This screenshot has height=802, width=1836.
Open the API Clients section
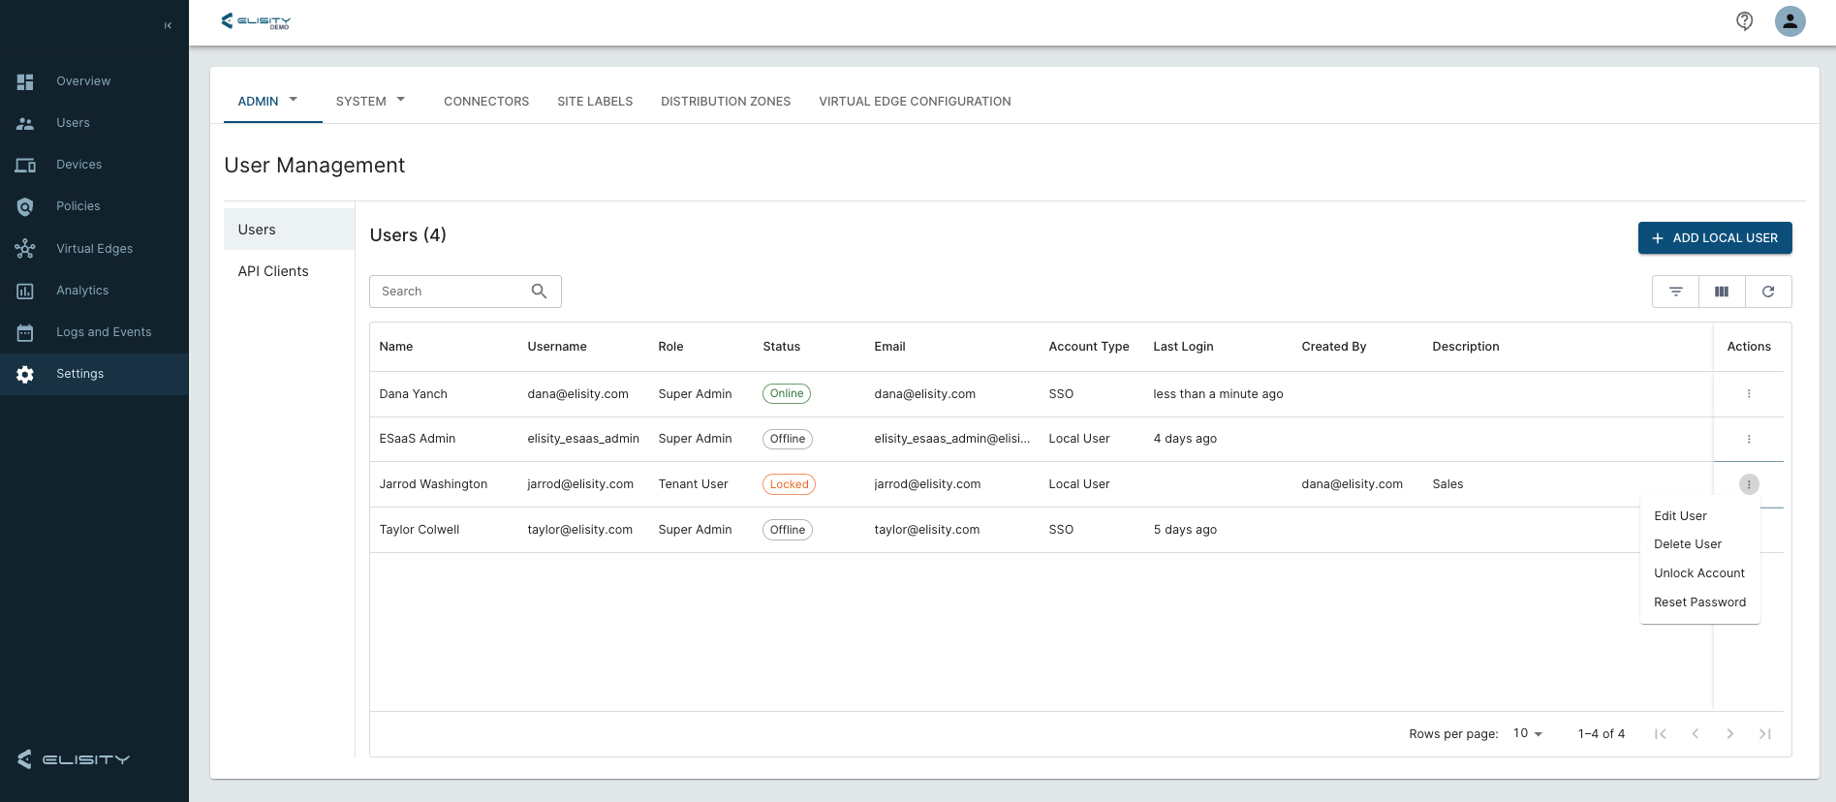(273, 271)
